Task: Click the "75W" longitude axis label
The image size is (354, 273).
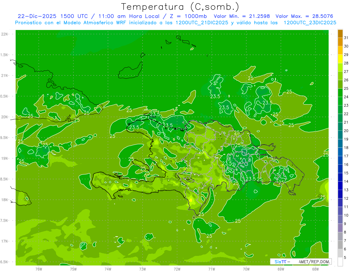Action: click(73, 269)
